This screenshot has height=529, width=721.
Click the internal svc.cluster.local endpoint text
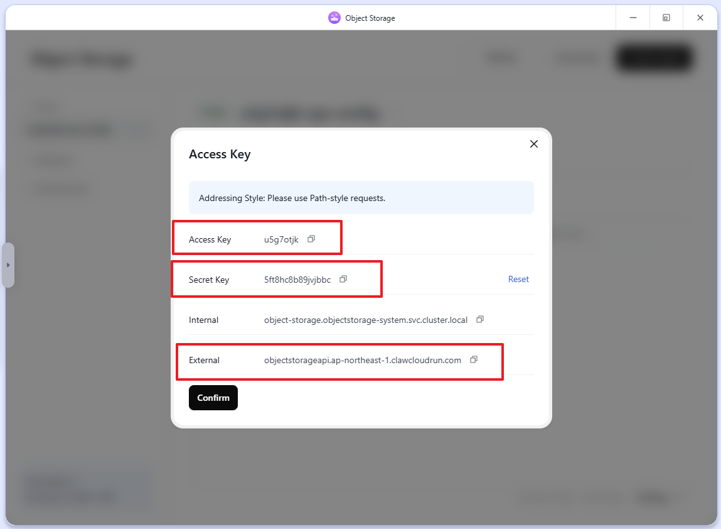[x=366, y=320]
